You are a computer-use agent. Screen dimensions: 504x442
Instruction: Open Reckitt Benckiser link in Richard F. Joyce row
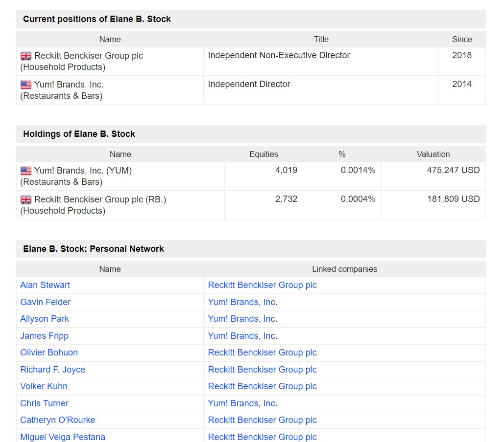(x=263, y=370)
